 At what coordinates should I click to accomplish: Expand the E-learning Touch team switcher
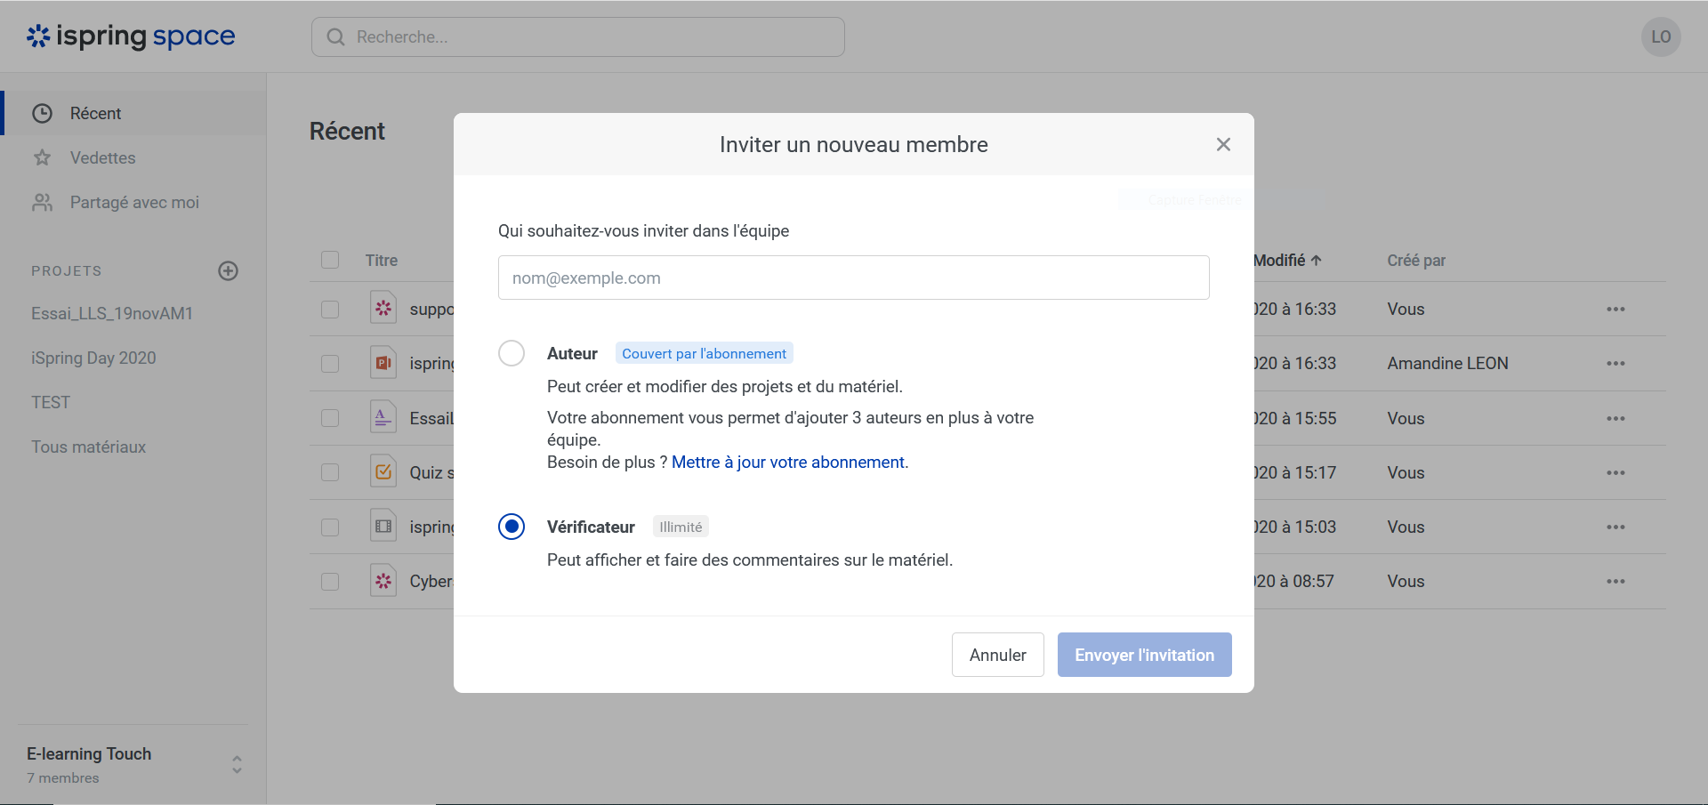point(237,763)
